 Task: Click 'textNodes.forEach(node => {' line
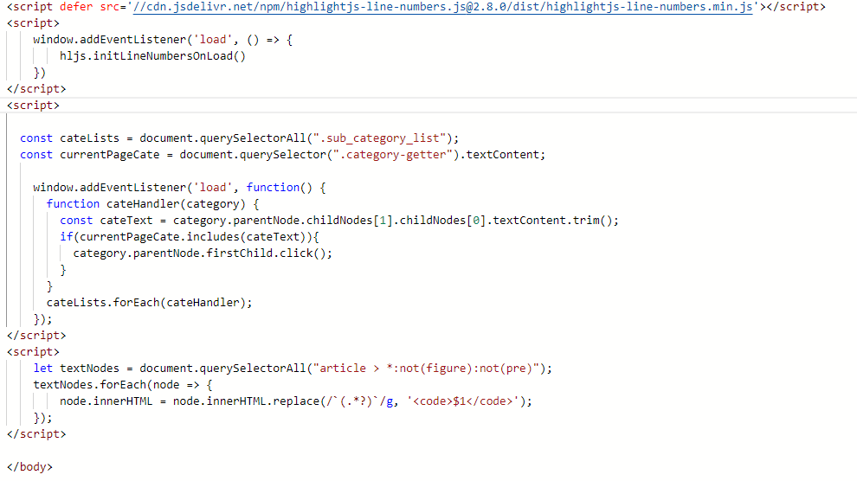click(123, 385)
